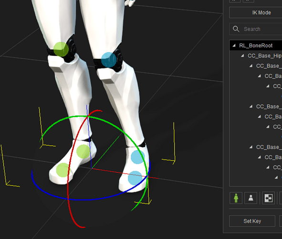This screenshot has width=282, height=239.
Task: Click the magnifier icon in Search
Action: point(236,29)
